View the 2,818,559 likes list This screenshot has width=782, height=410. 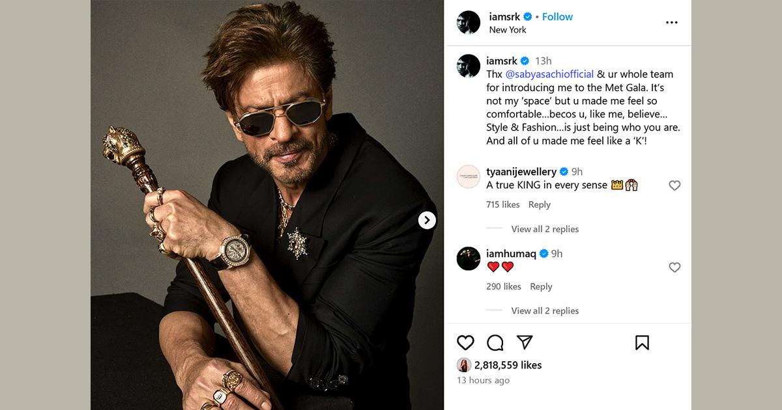(x=508, y=365)
